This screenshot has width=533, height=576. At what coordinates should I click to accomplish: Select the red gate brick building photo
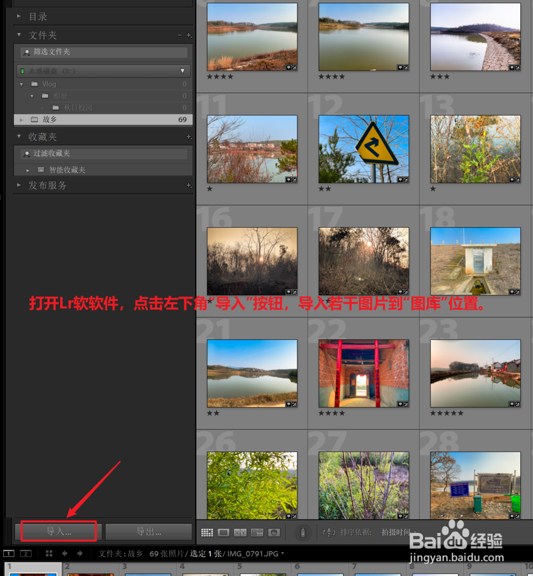[364, 373]
